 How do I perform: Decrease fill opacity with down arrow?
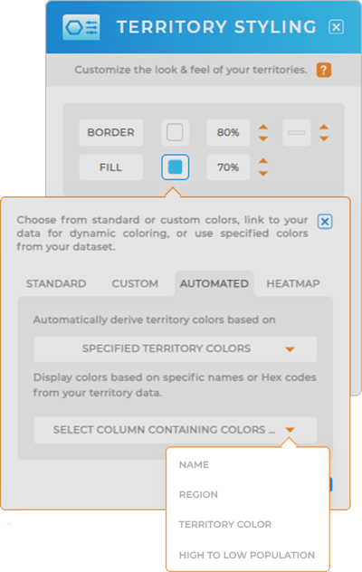(263, 173)
